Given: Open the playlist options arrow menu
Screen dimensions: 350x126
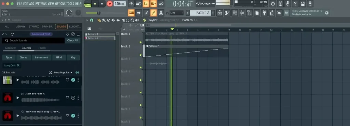Looking at the screenshot, I should tap(87, 20).
